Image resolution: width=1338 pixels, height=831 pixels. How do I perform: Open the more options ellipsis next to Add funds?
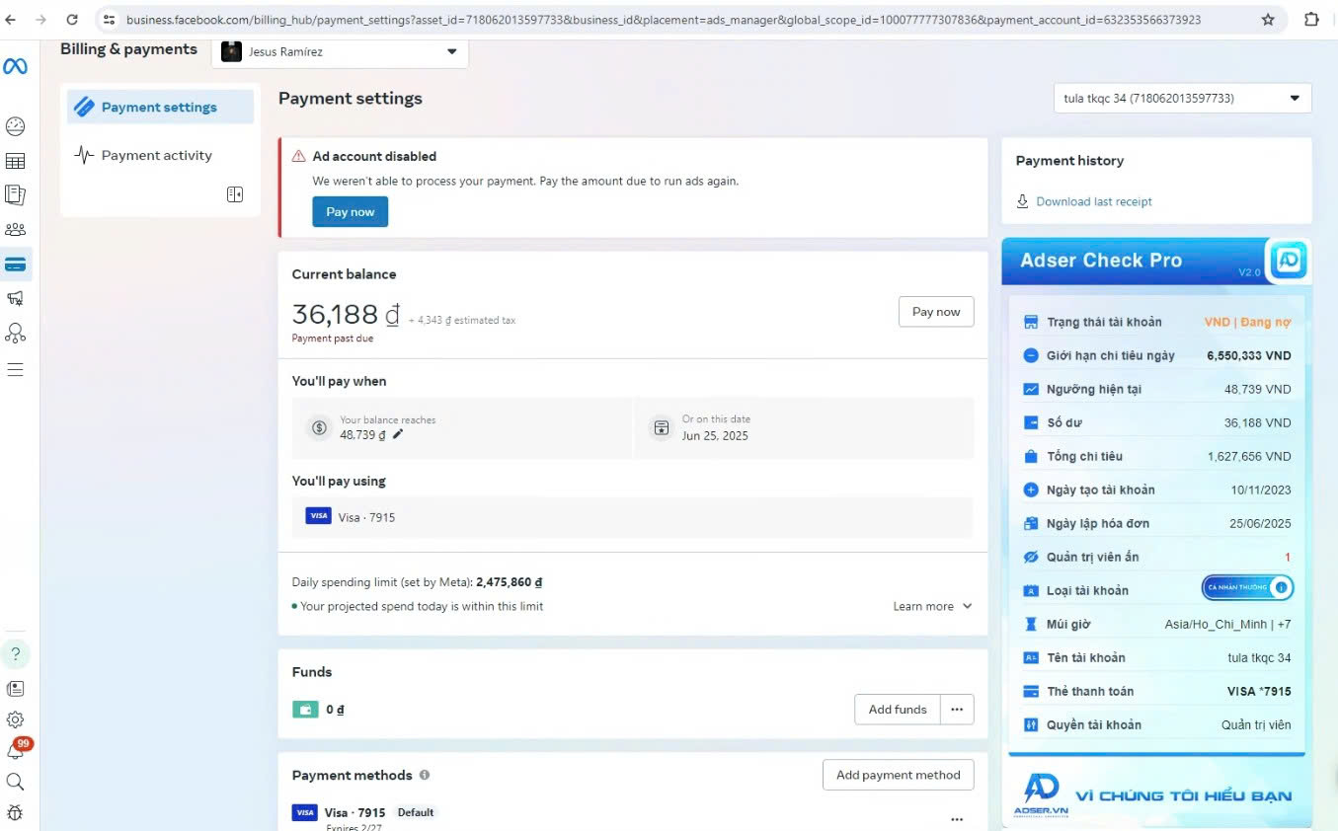(957, 709)
